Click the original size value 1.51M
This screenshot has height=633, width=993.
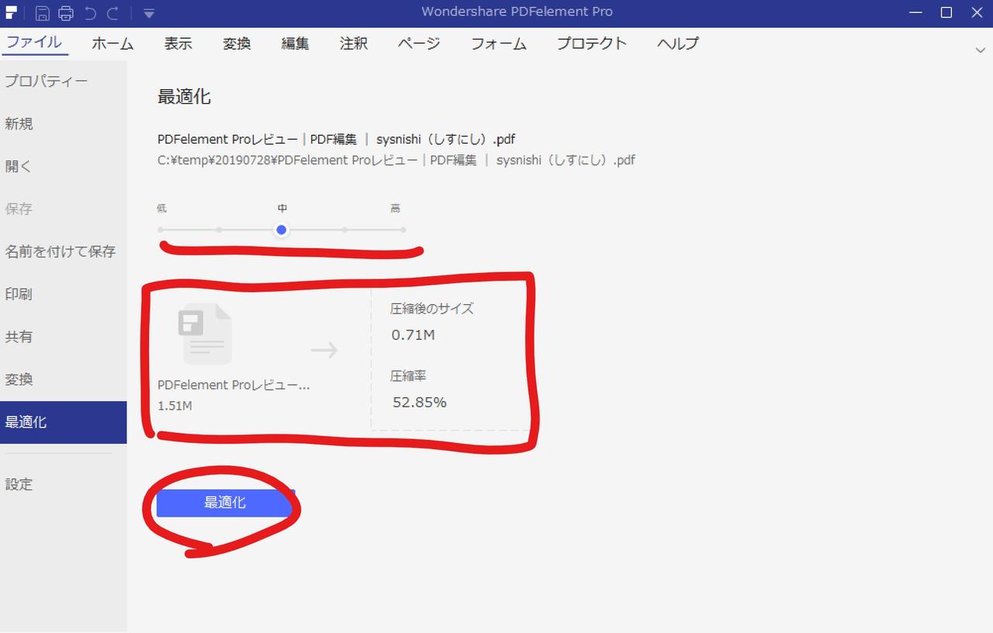(x=175, y=406)
